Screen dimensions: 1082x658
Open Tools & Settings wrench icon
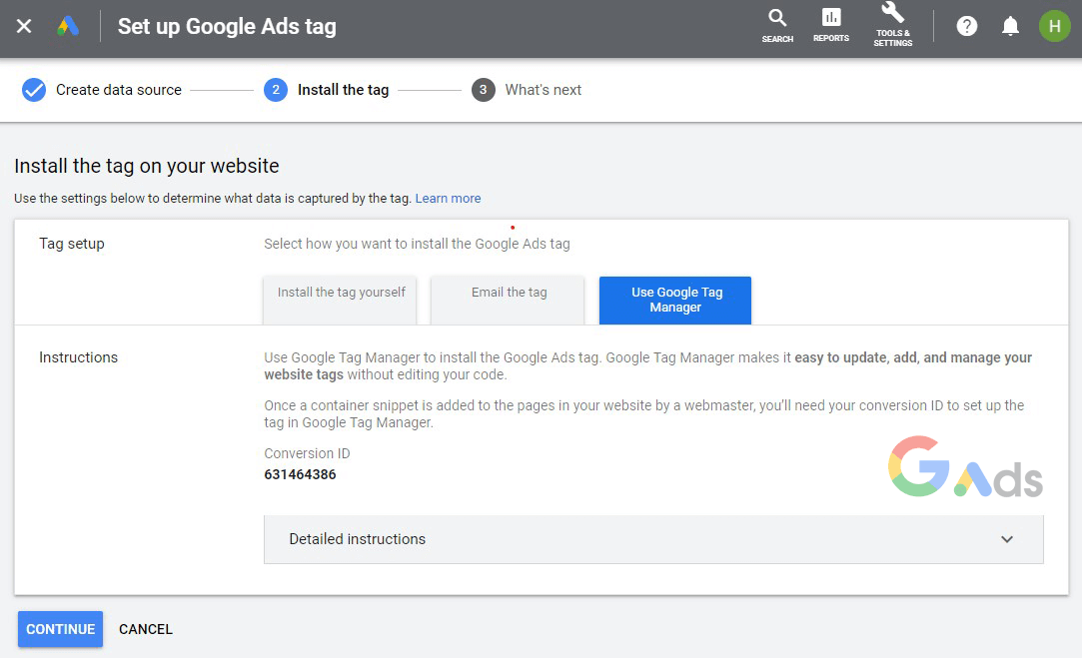click(892, 22)
